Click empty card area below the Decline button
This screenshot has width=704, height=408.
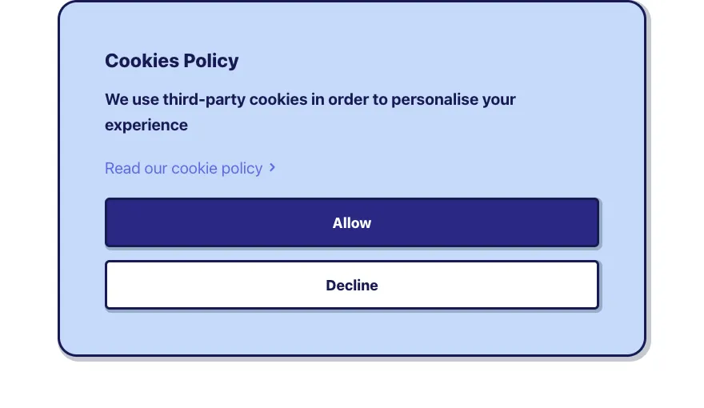coord(352,332)
